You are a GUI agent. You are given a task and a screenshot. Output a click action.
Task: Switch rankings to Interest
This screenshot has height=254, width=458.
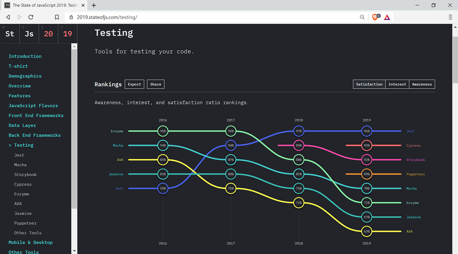tap(397, 84)
